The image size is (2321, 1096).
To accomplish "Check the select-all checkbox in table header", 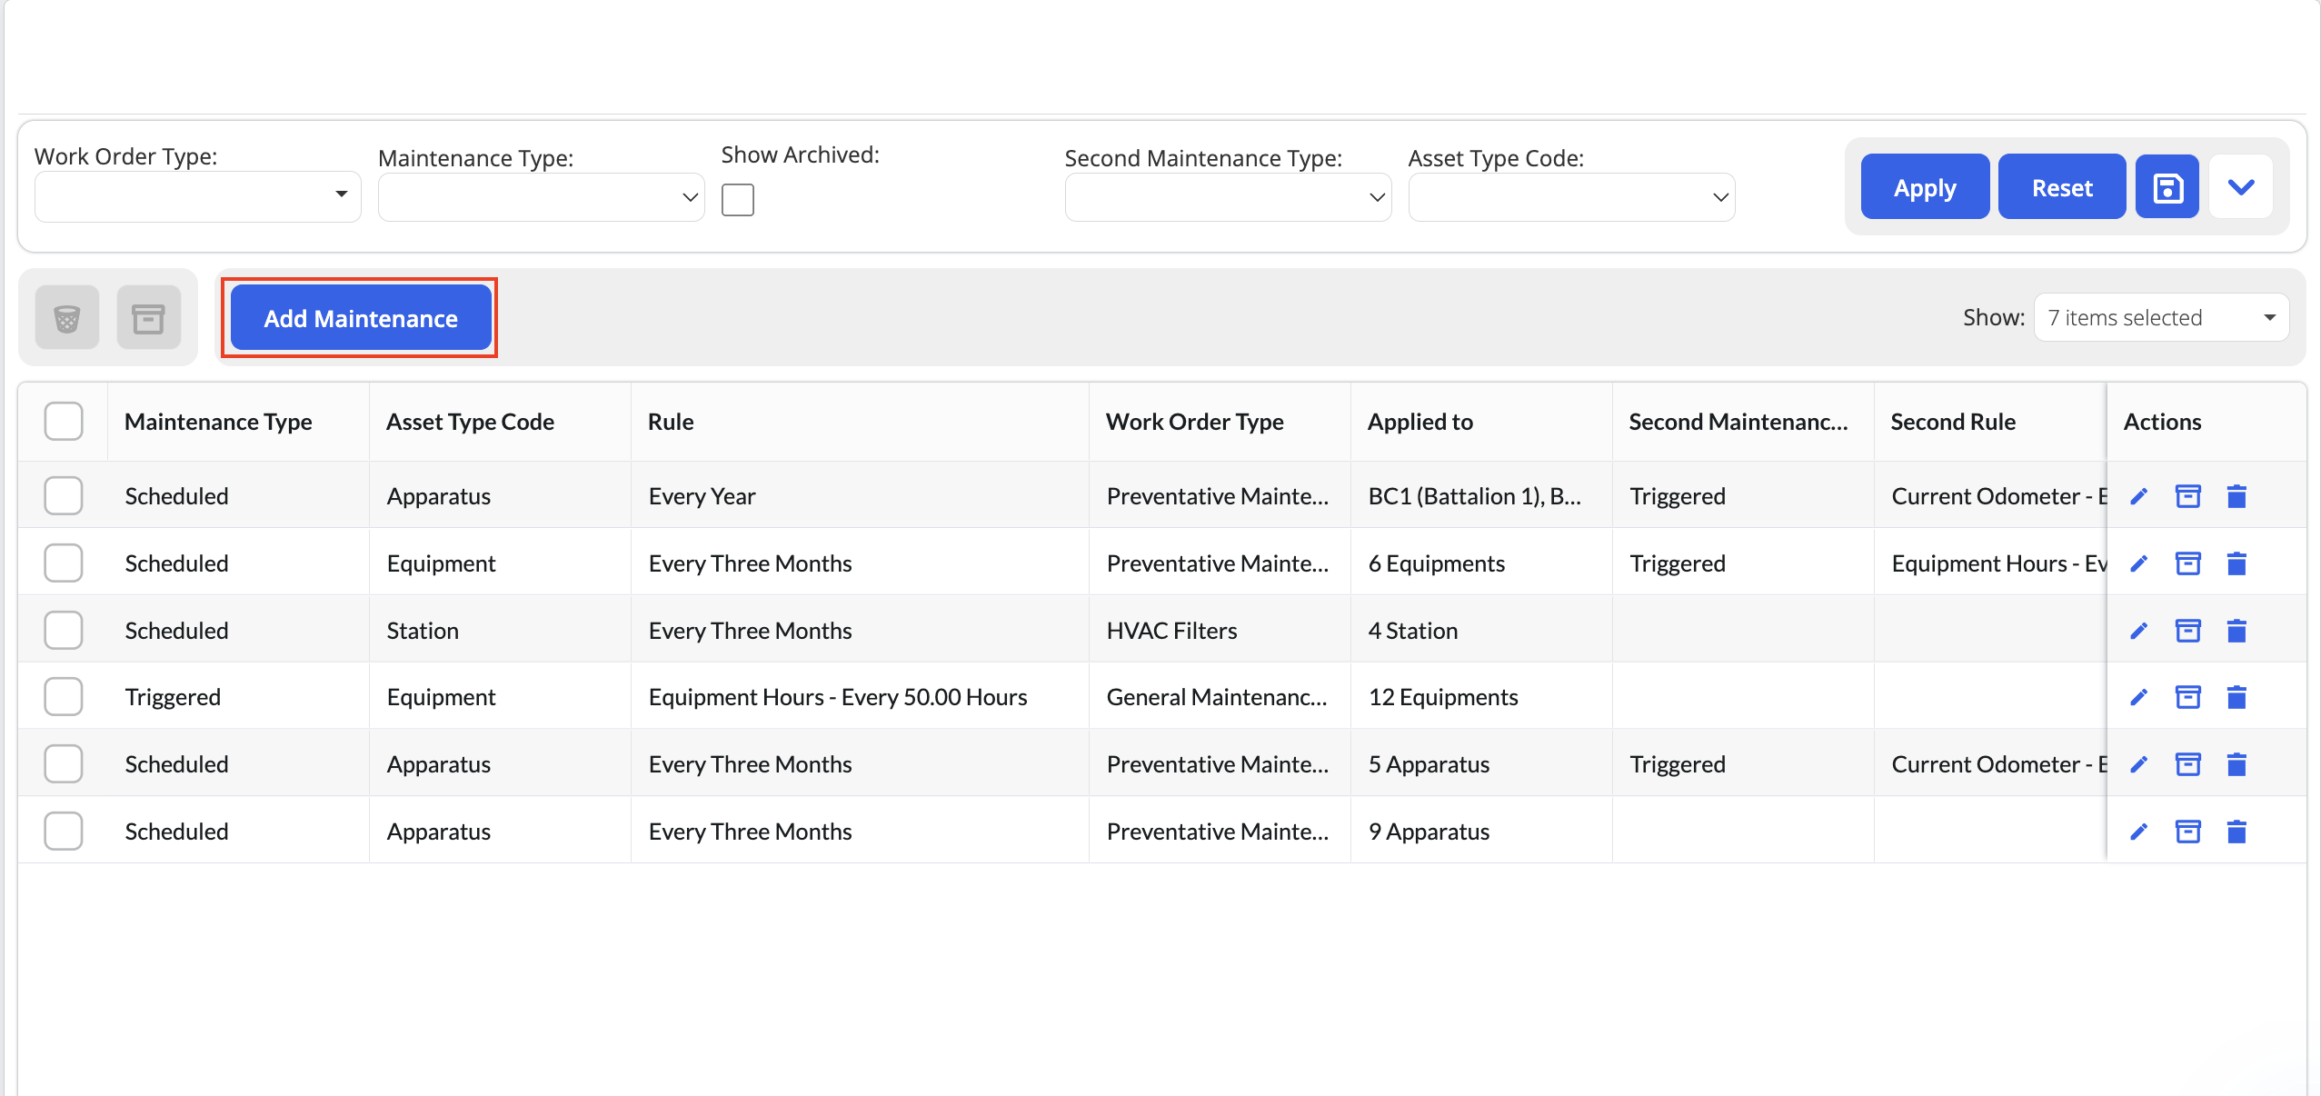I will click(x=64, y=422).
